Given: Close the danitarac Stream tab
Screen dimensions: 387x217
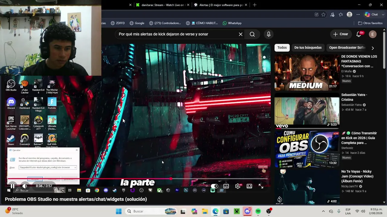Looking at the screenshot, I should point(188,5).
